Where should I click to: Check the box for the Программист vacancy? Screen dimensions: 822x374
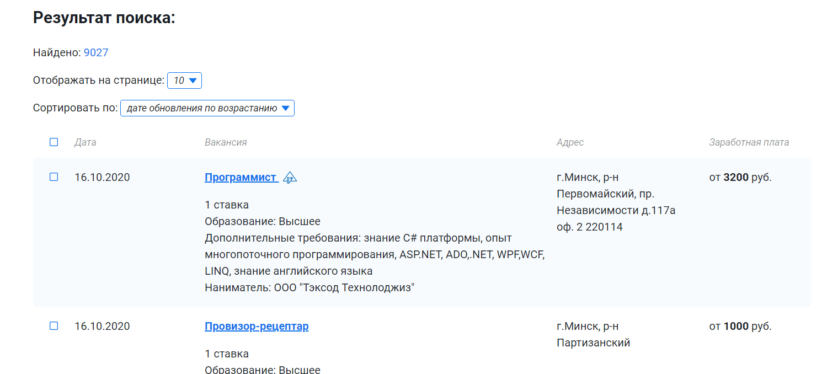tap(54, 177)
